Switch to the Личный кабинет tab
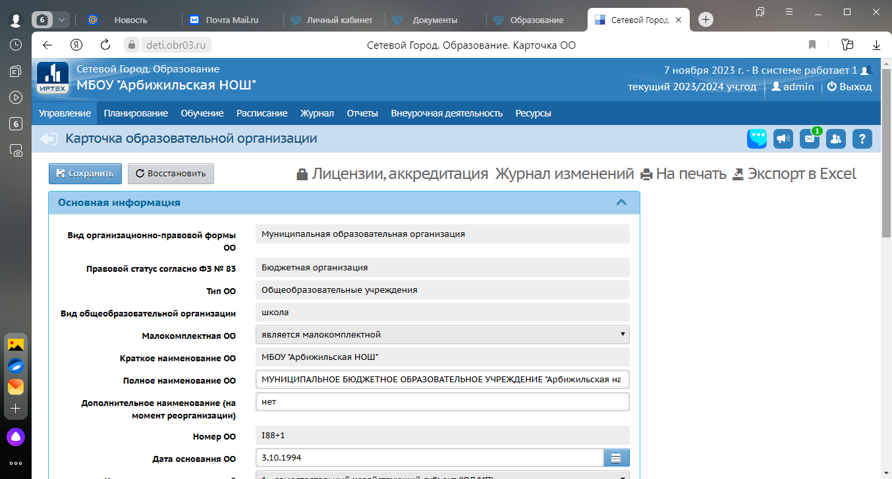 [x=333, y=20]
